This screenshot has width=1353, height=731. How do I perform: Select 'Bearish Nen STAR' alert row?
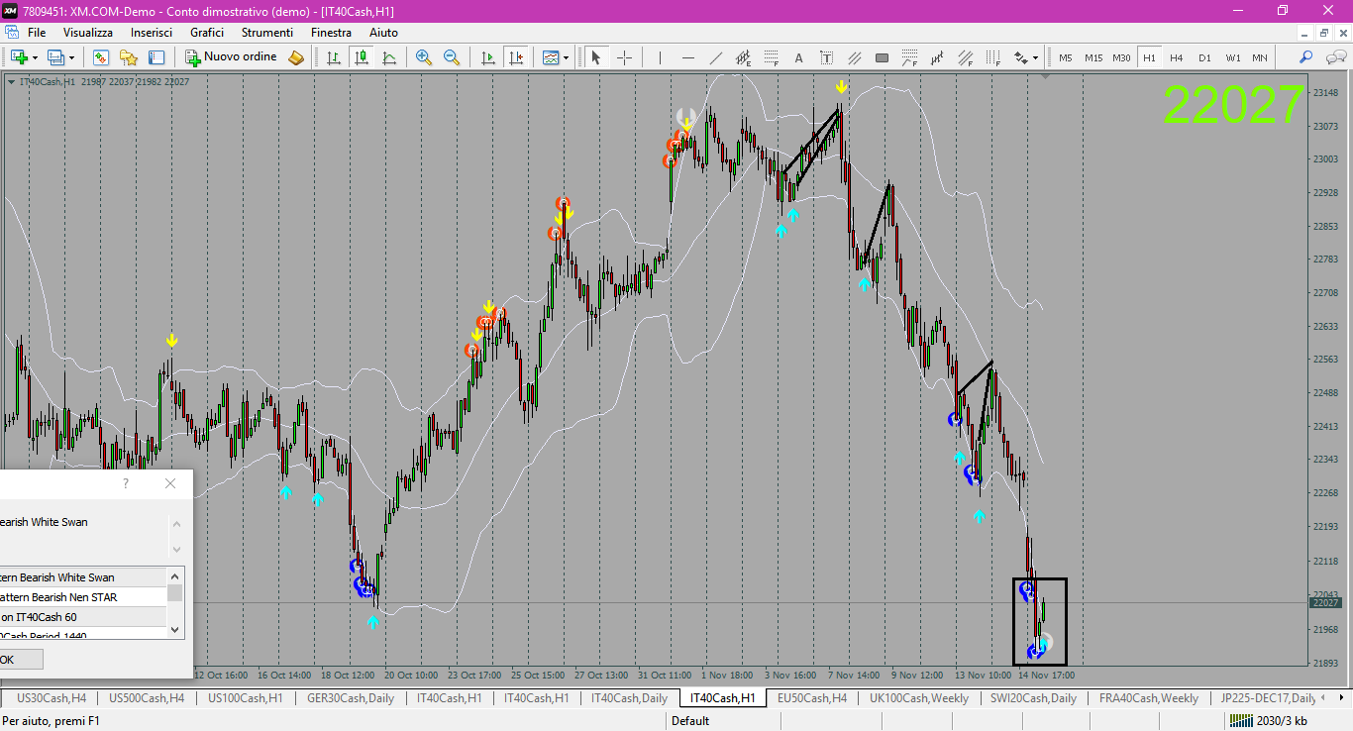tap(83, 597)
